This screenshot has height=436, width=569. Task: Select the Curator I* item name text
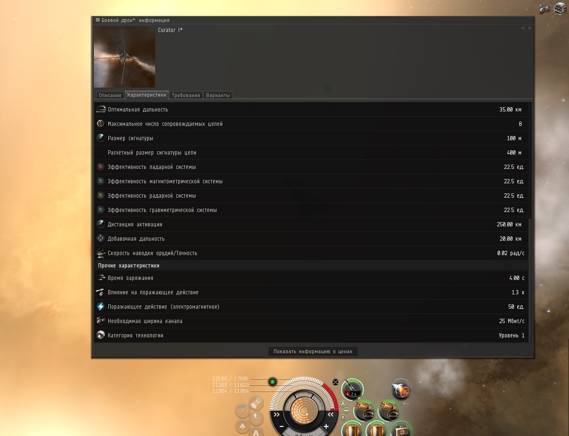coord(170,30)
